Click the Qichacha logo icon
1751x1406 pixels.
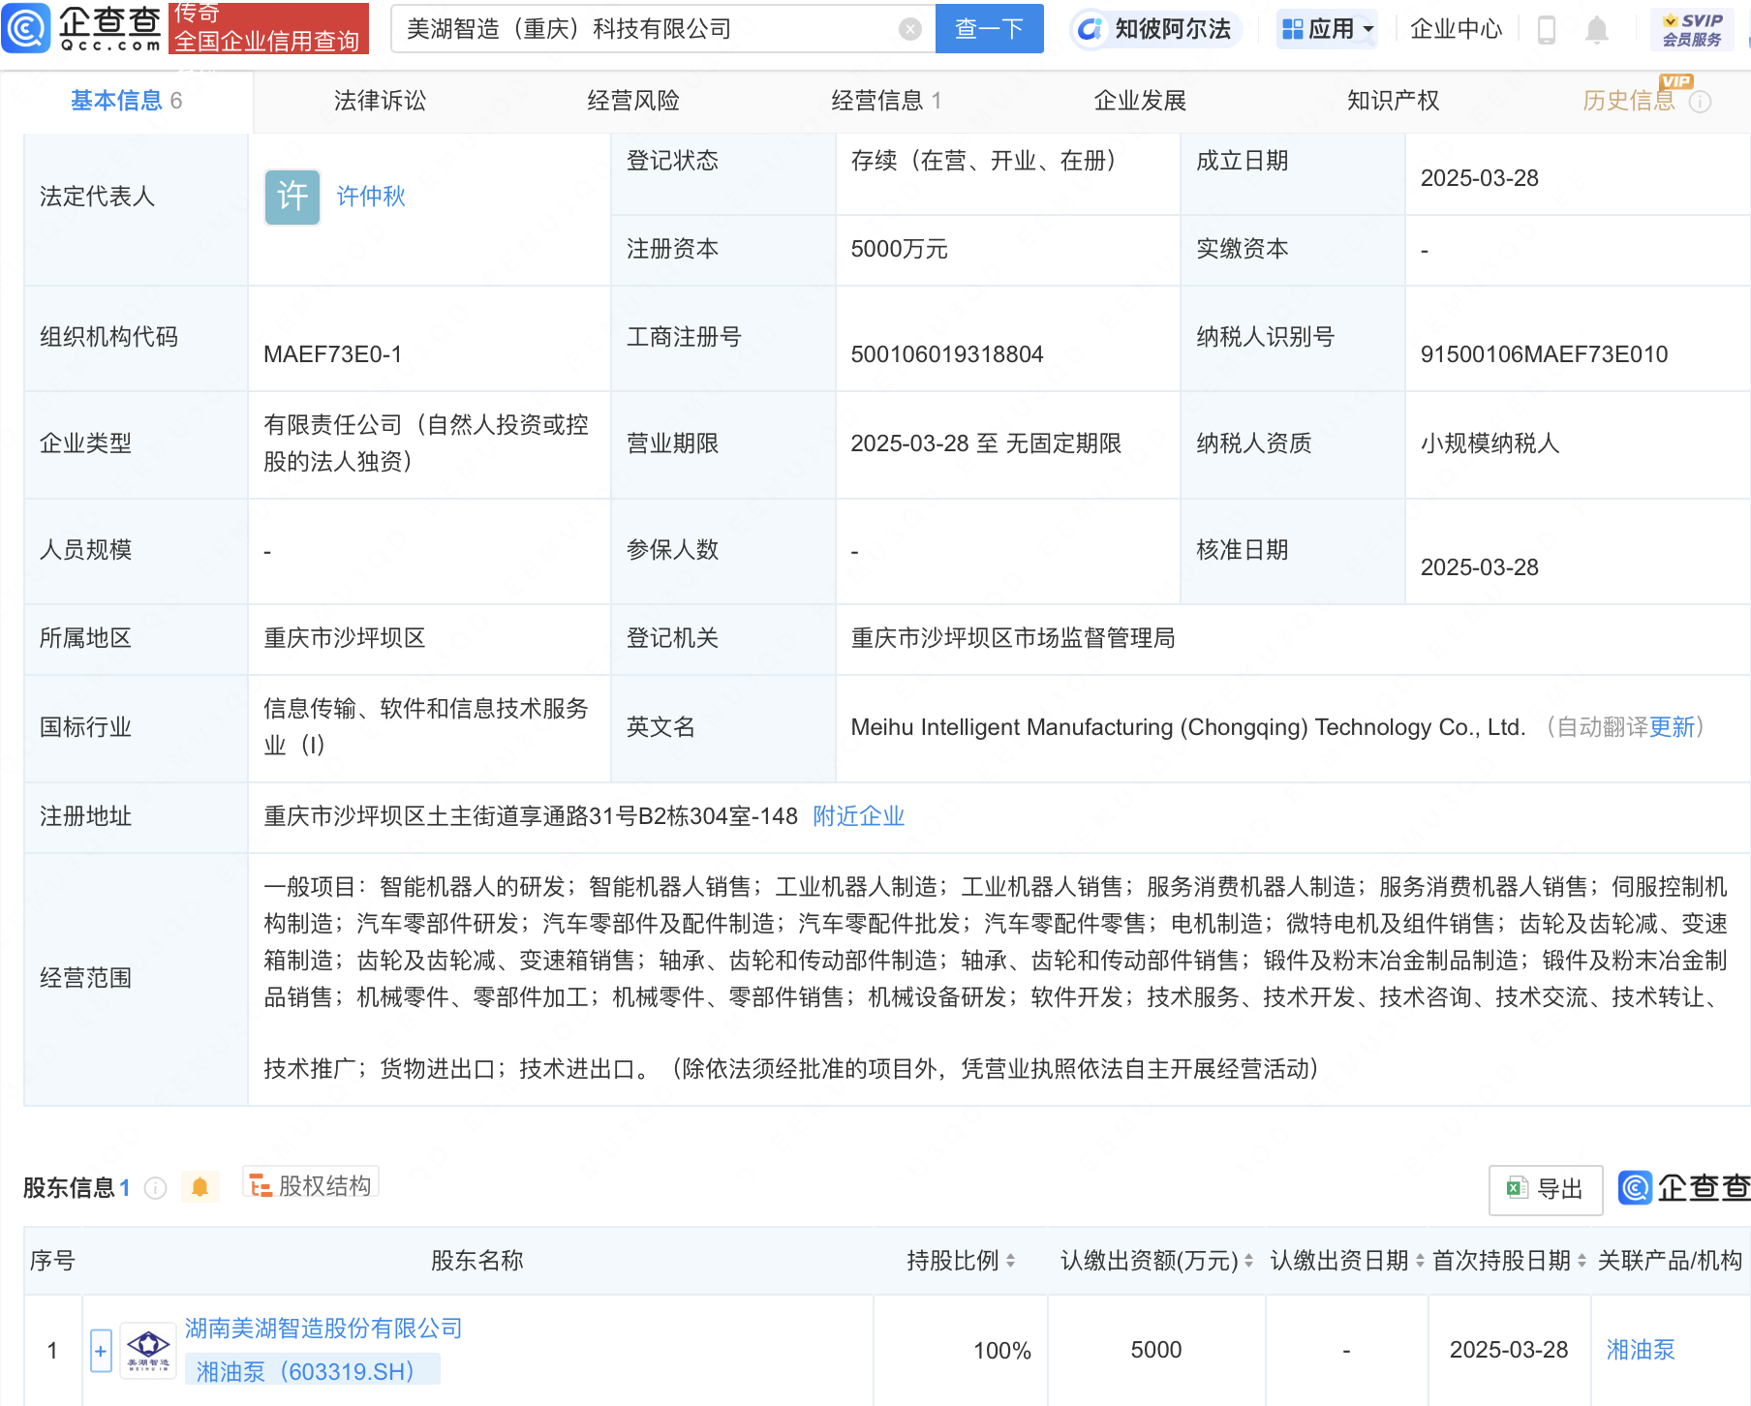26,28
